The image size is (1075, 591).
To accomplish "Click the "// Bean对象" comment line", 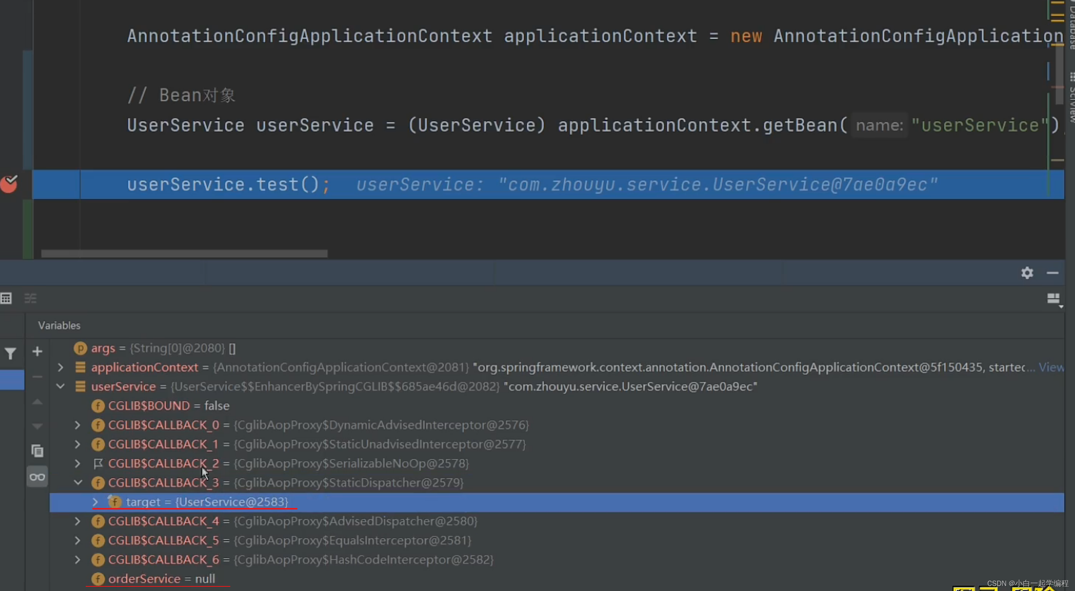I will (181, 95).
